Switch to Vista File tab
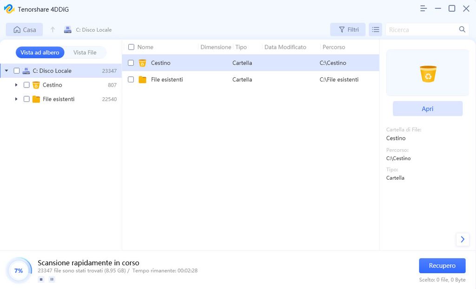Viewport: 476px width, 289px height. click(x=85, y=53)
